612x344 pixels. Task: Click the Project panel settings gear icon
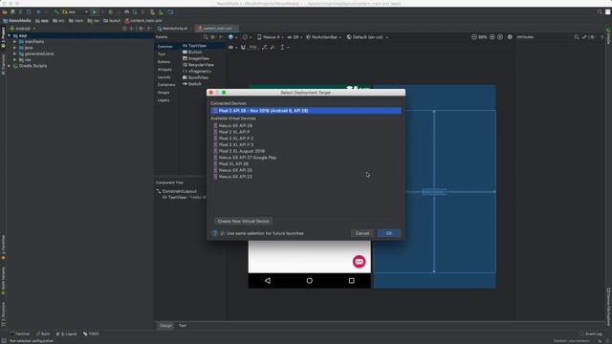click(x=141, y=29)
